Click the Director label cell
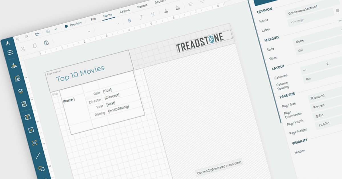This screenshot has width=342, height=179. tap(95, 101)
